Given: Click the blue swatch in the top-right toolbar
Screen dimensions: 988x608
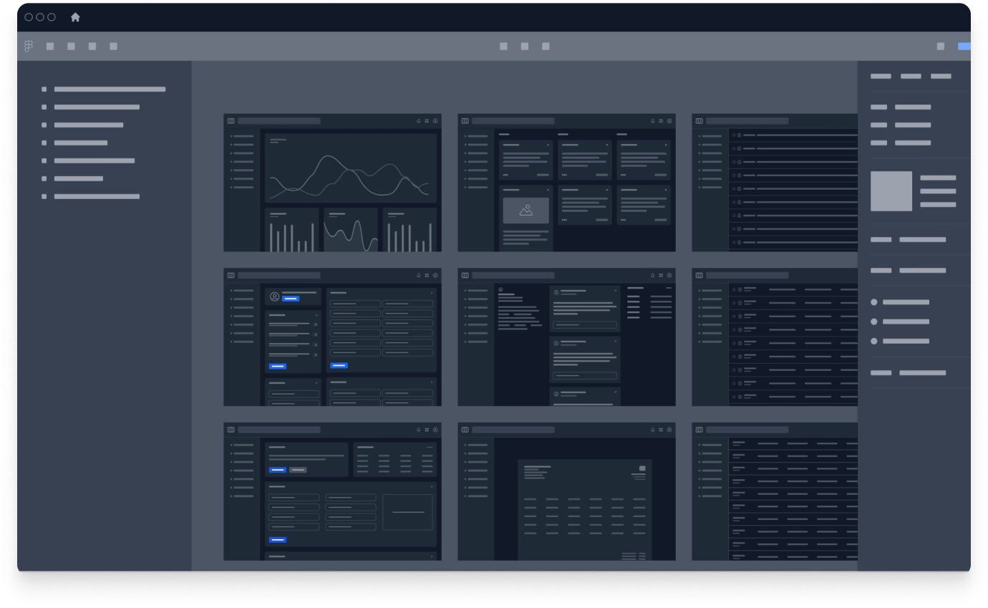Looking at the screenshot, I should (x=964, y=45).
